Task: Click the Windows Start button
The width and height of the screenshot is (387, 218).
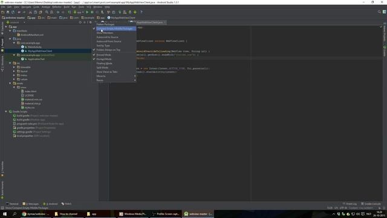Action: 5,214
